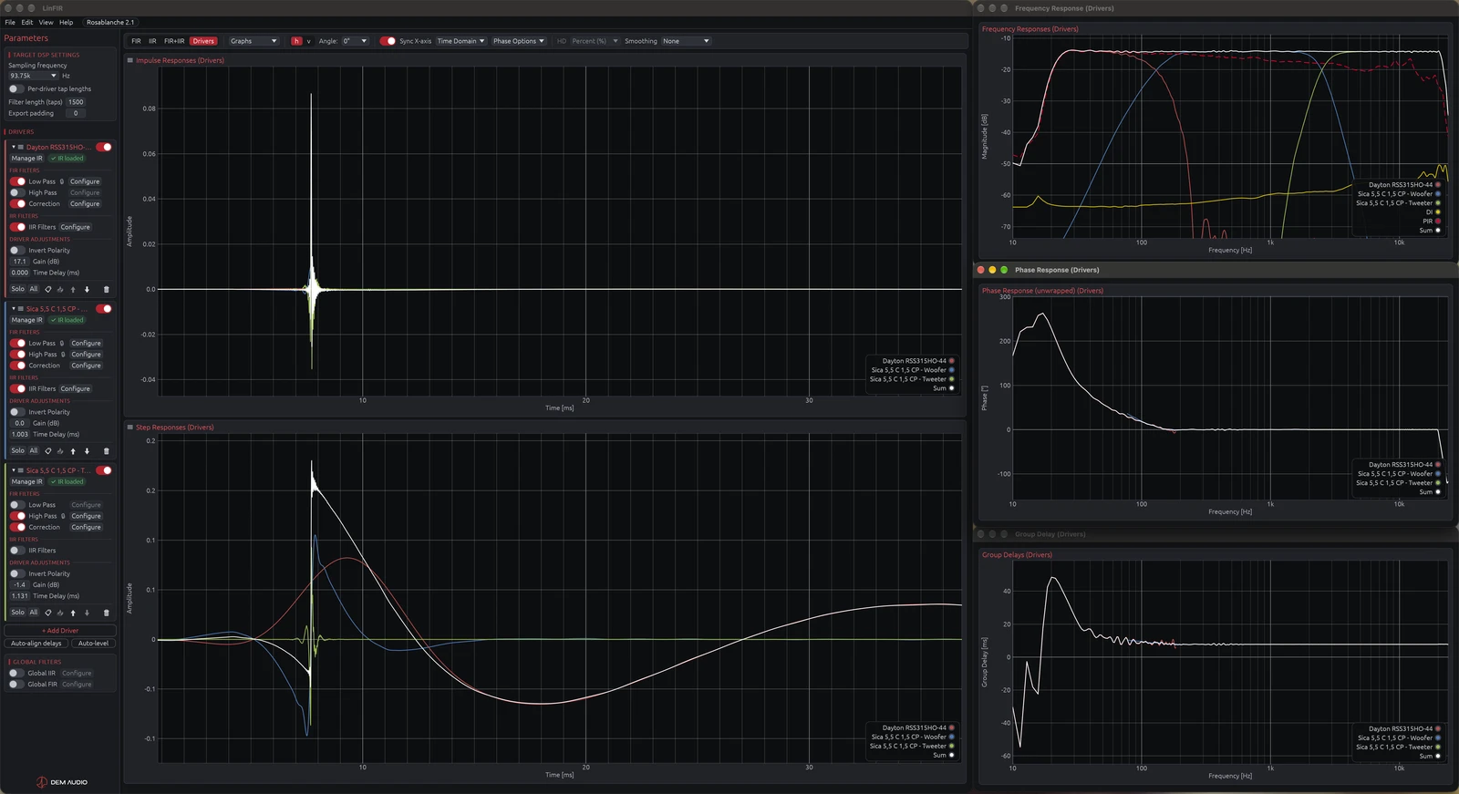Toggle the Dayton RSS315HO driver enable switch
1459x794 pixels.
(104, 147)
